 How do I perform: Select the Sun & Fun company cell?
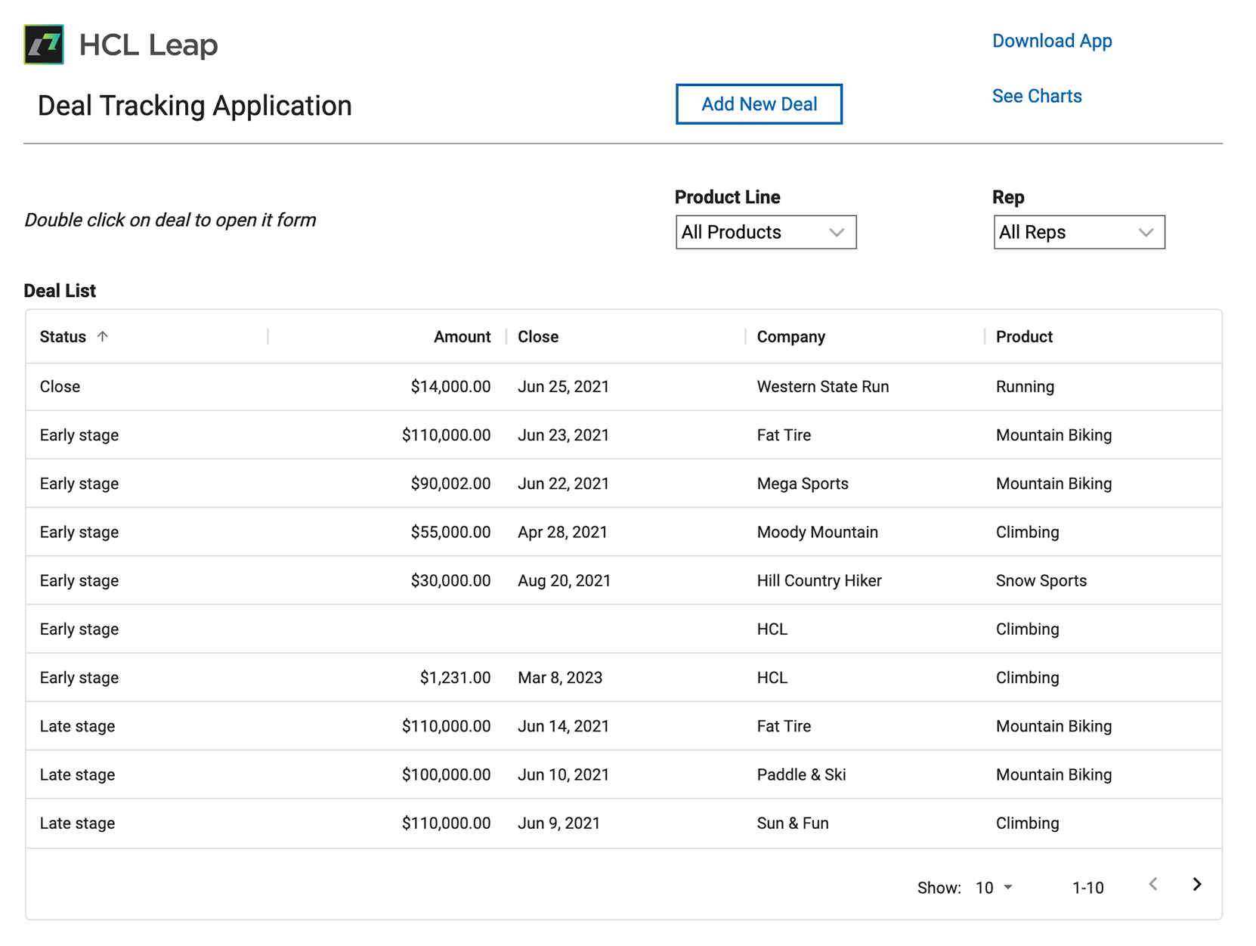793,823
